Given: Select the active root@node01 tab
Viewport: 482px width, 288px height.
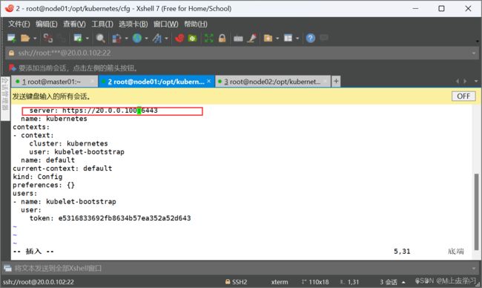Looking at the screenshot, I should tap(156, 82).
